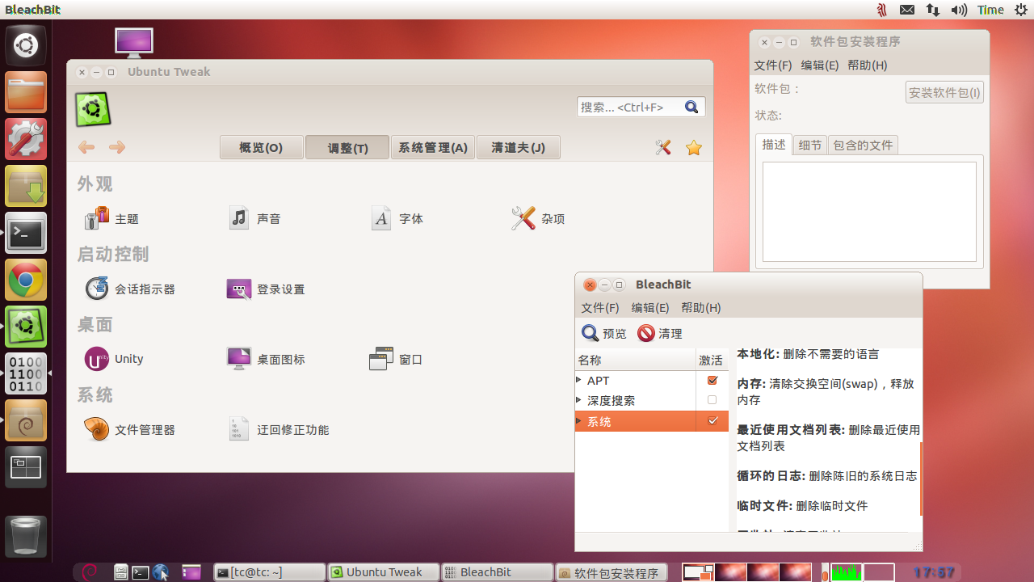Screen dimensions: 1034x582
Task: Open 杂项 miscellaneous settings
Action: click(x=538, y=218)
